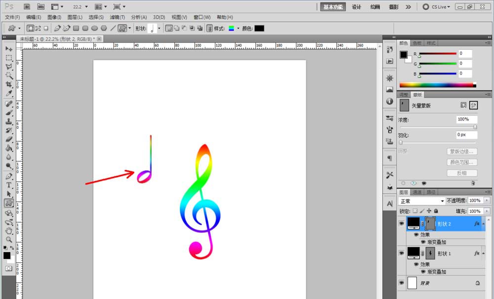This screenshot has width=494, height=299.
Task: Select the Pen tool in toolbox
Action: point(9,176)
